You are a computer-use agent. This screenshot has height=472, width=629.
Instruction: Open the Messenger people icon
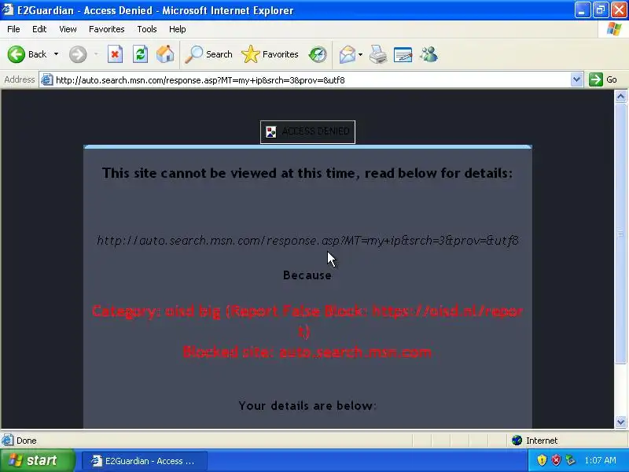pos(429,54)
